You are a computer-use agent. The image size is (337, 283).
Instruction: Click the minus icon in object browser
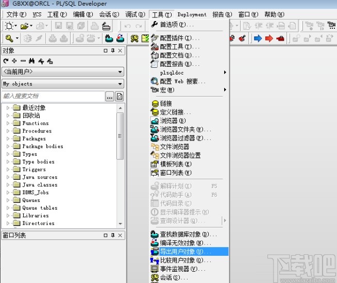tap(23, 61)
